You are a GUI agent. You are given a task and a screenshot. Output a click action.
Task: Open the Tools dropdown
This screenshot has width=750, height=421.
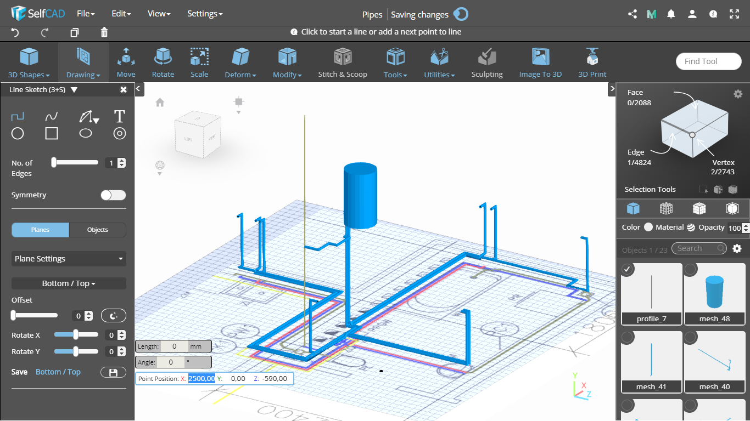395,62
